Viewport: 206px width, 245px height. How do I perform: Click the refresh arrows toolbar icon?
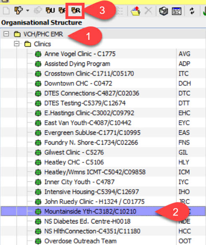(x=192, y=11)
